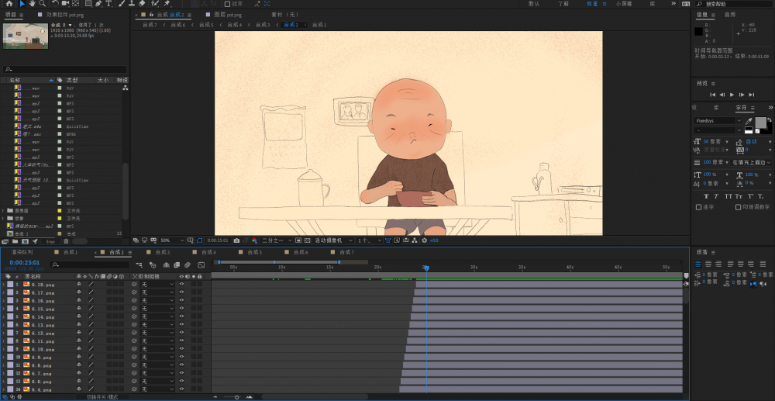Viewport: 775px width, 401px height.
Task: Open the composition mini-flowchart icon
Action: click(x=139, y=265)
